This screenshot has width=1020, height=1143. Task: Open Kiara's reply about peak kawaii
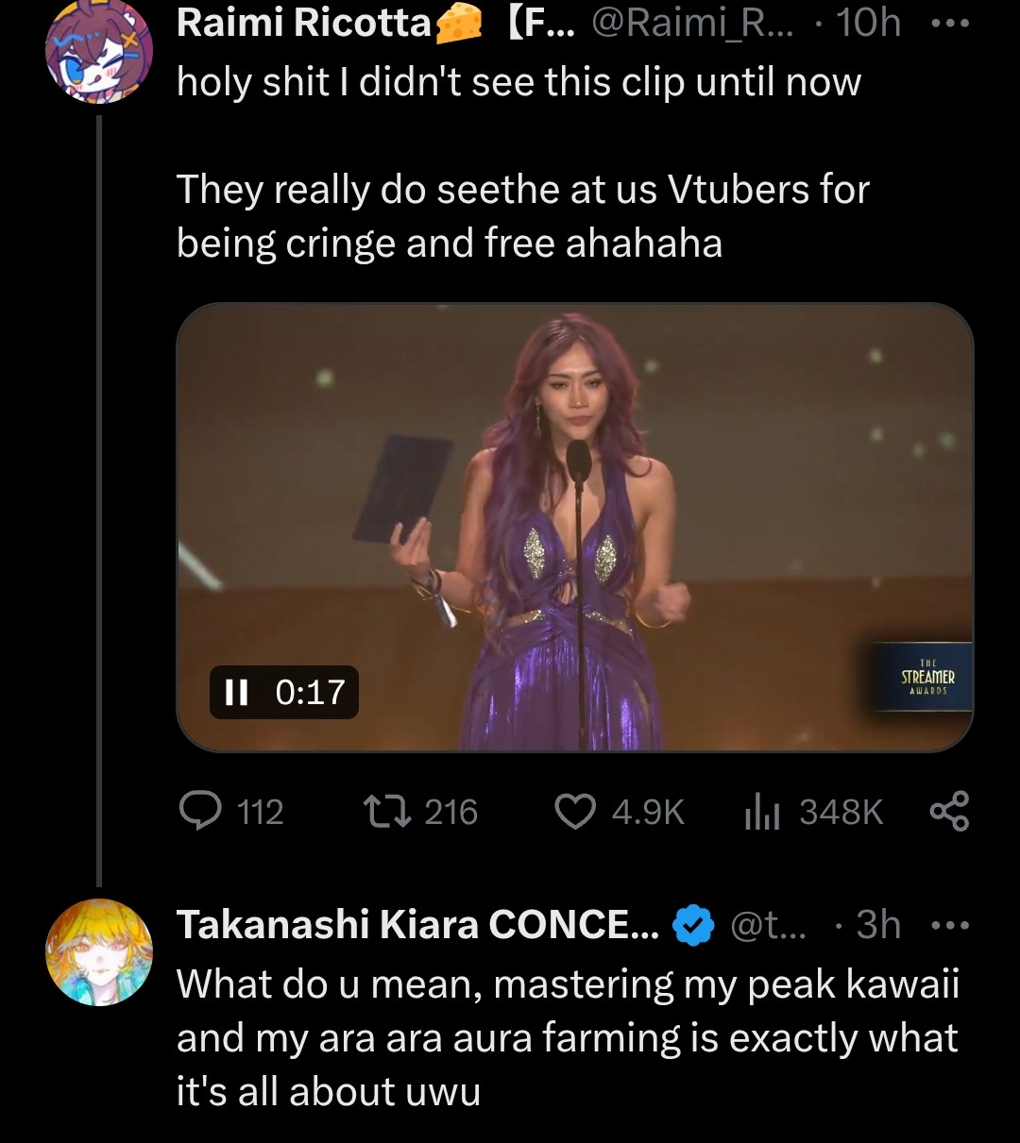click(567, 1038)
